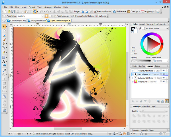Click the Save icon in toolbar
Image resolution: width=171 pixels, height=137 pixels.
click(x=13, y=11)
